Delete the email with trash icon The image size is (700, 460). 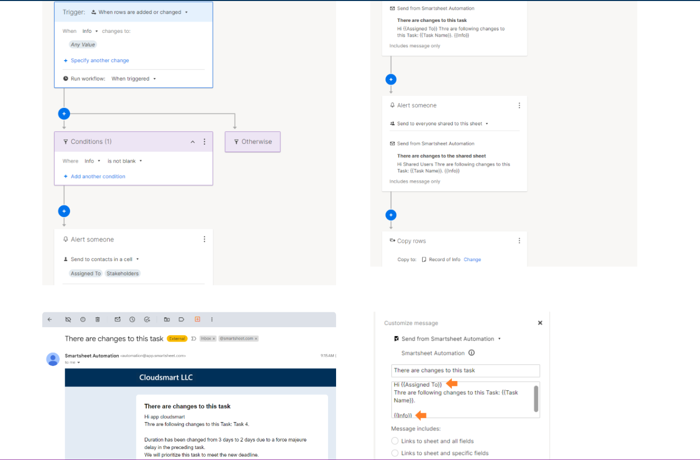tap(97, 320)
